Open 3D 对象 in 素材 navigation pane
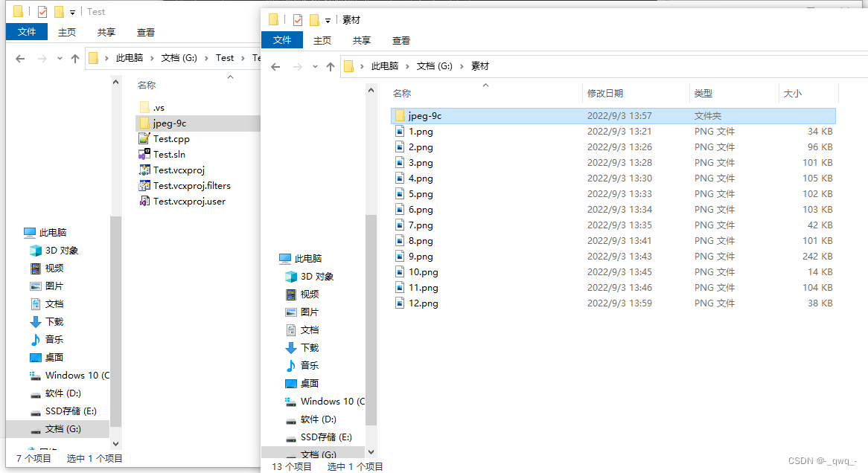 pos(309,276)
